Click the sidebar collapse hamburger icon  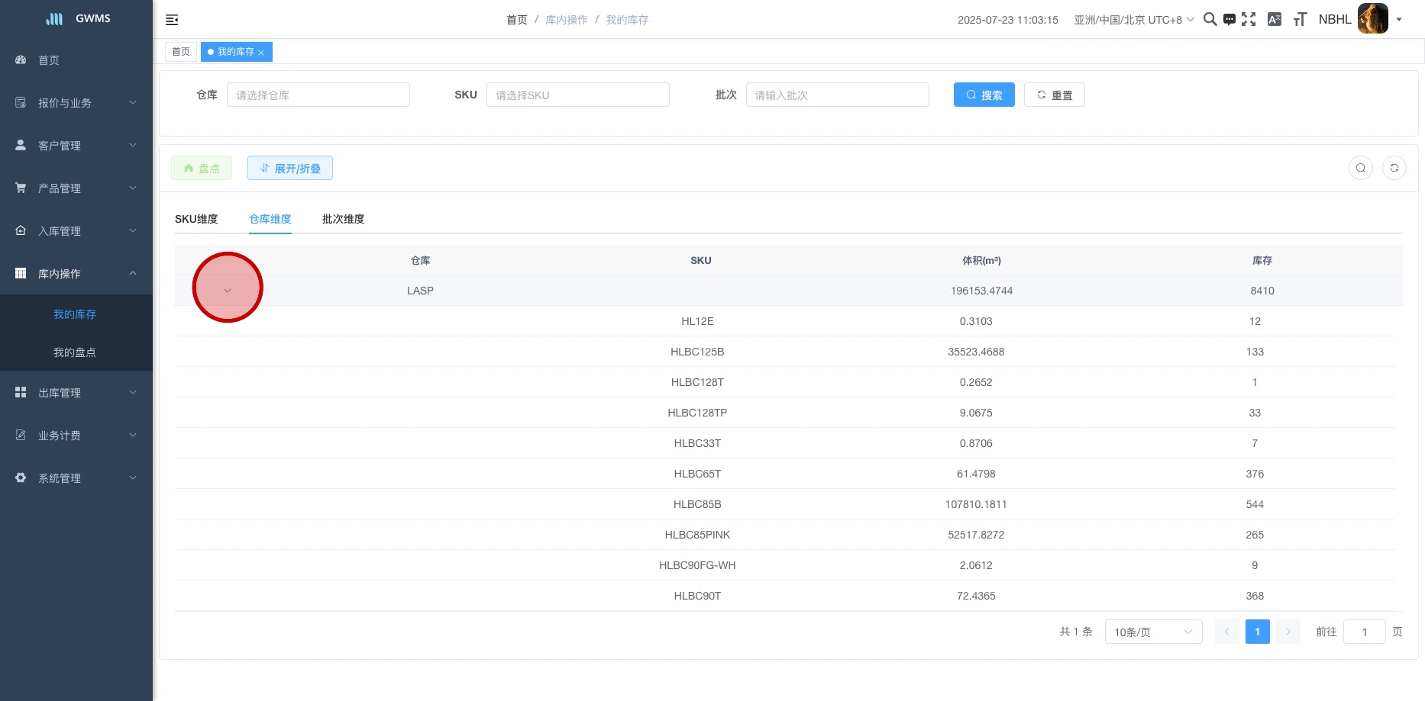[x=172, y=20]
